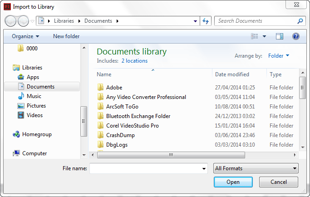
Task: Click the search magnifier icon
Action: pos(300,21)
